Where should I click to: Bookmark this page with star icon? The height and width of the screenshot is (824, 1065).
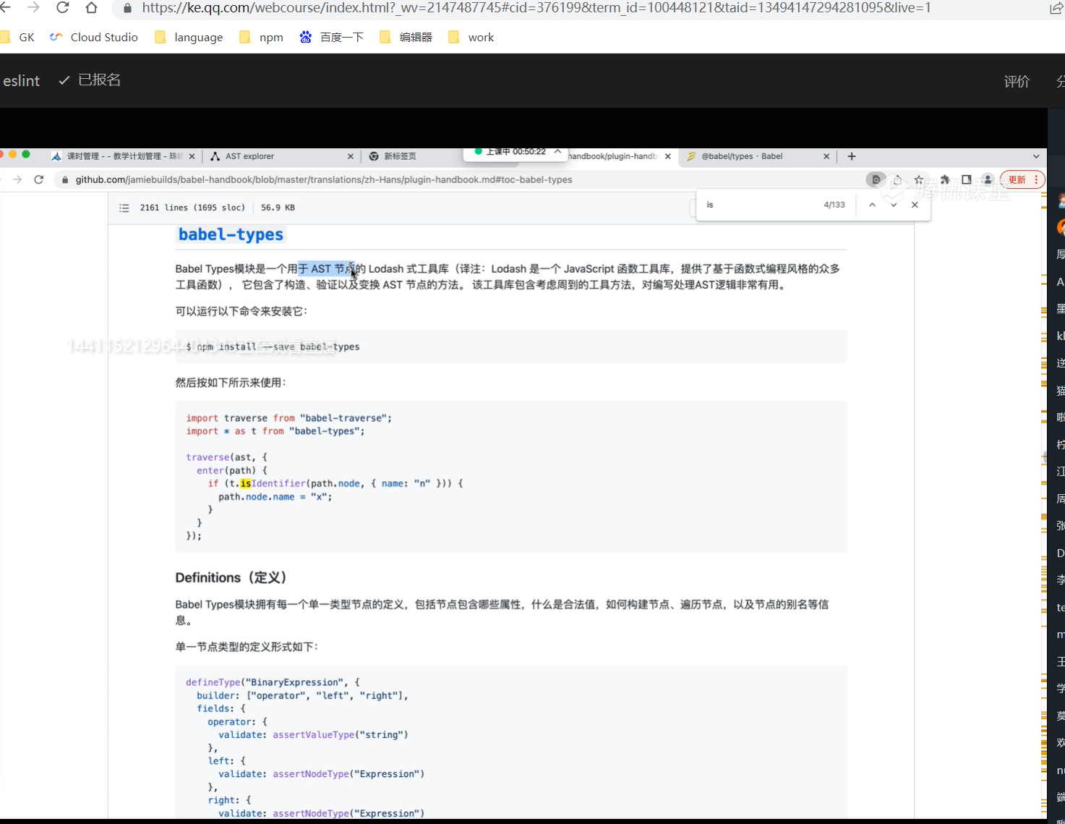(919, 179)
